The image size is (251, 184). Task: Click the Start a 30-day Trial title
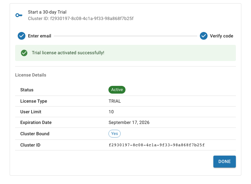click(47, 12)
